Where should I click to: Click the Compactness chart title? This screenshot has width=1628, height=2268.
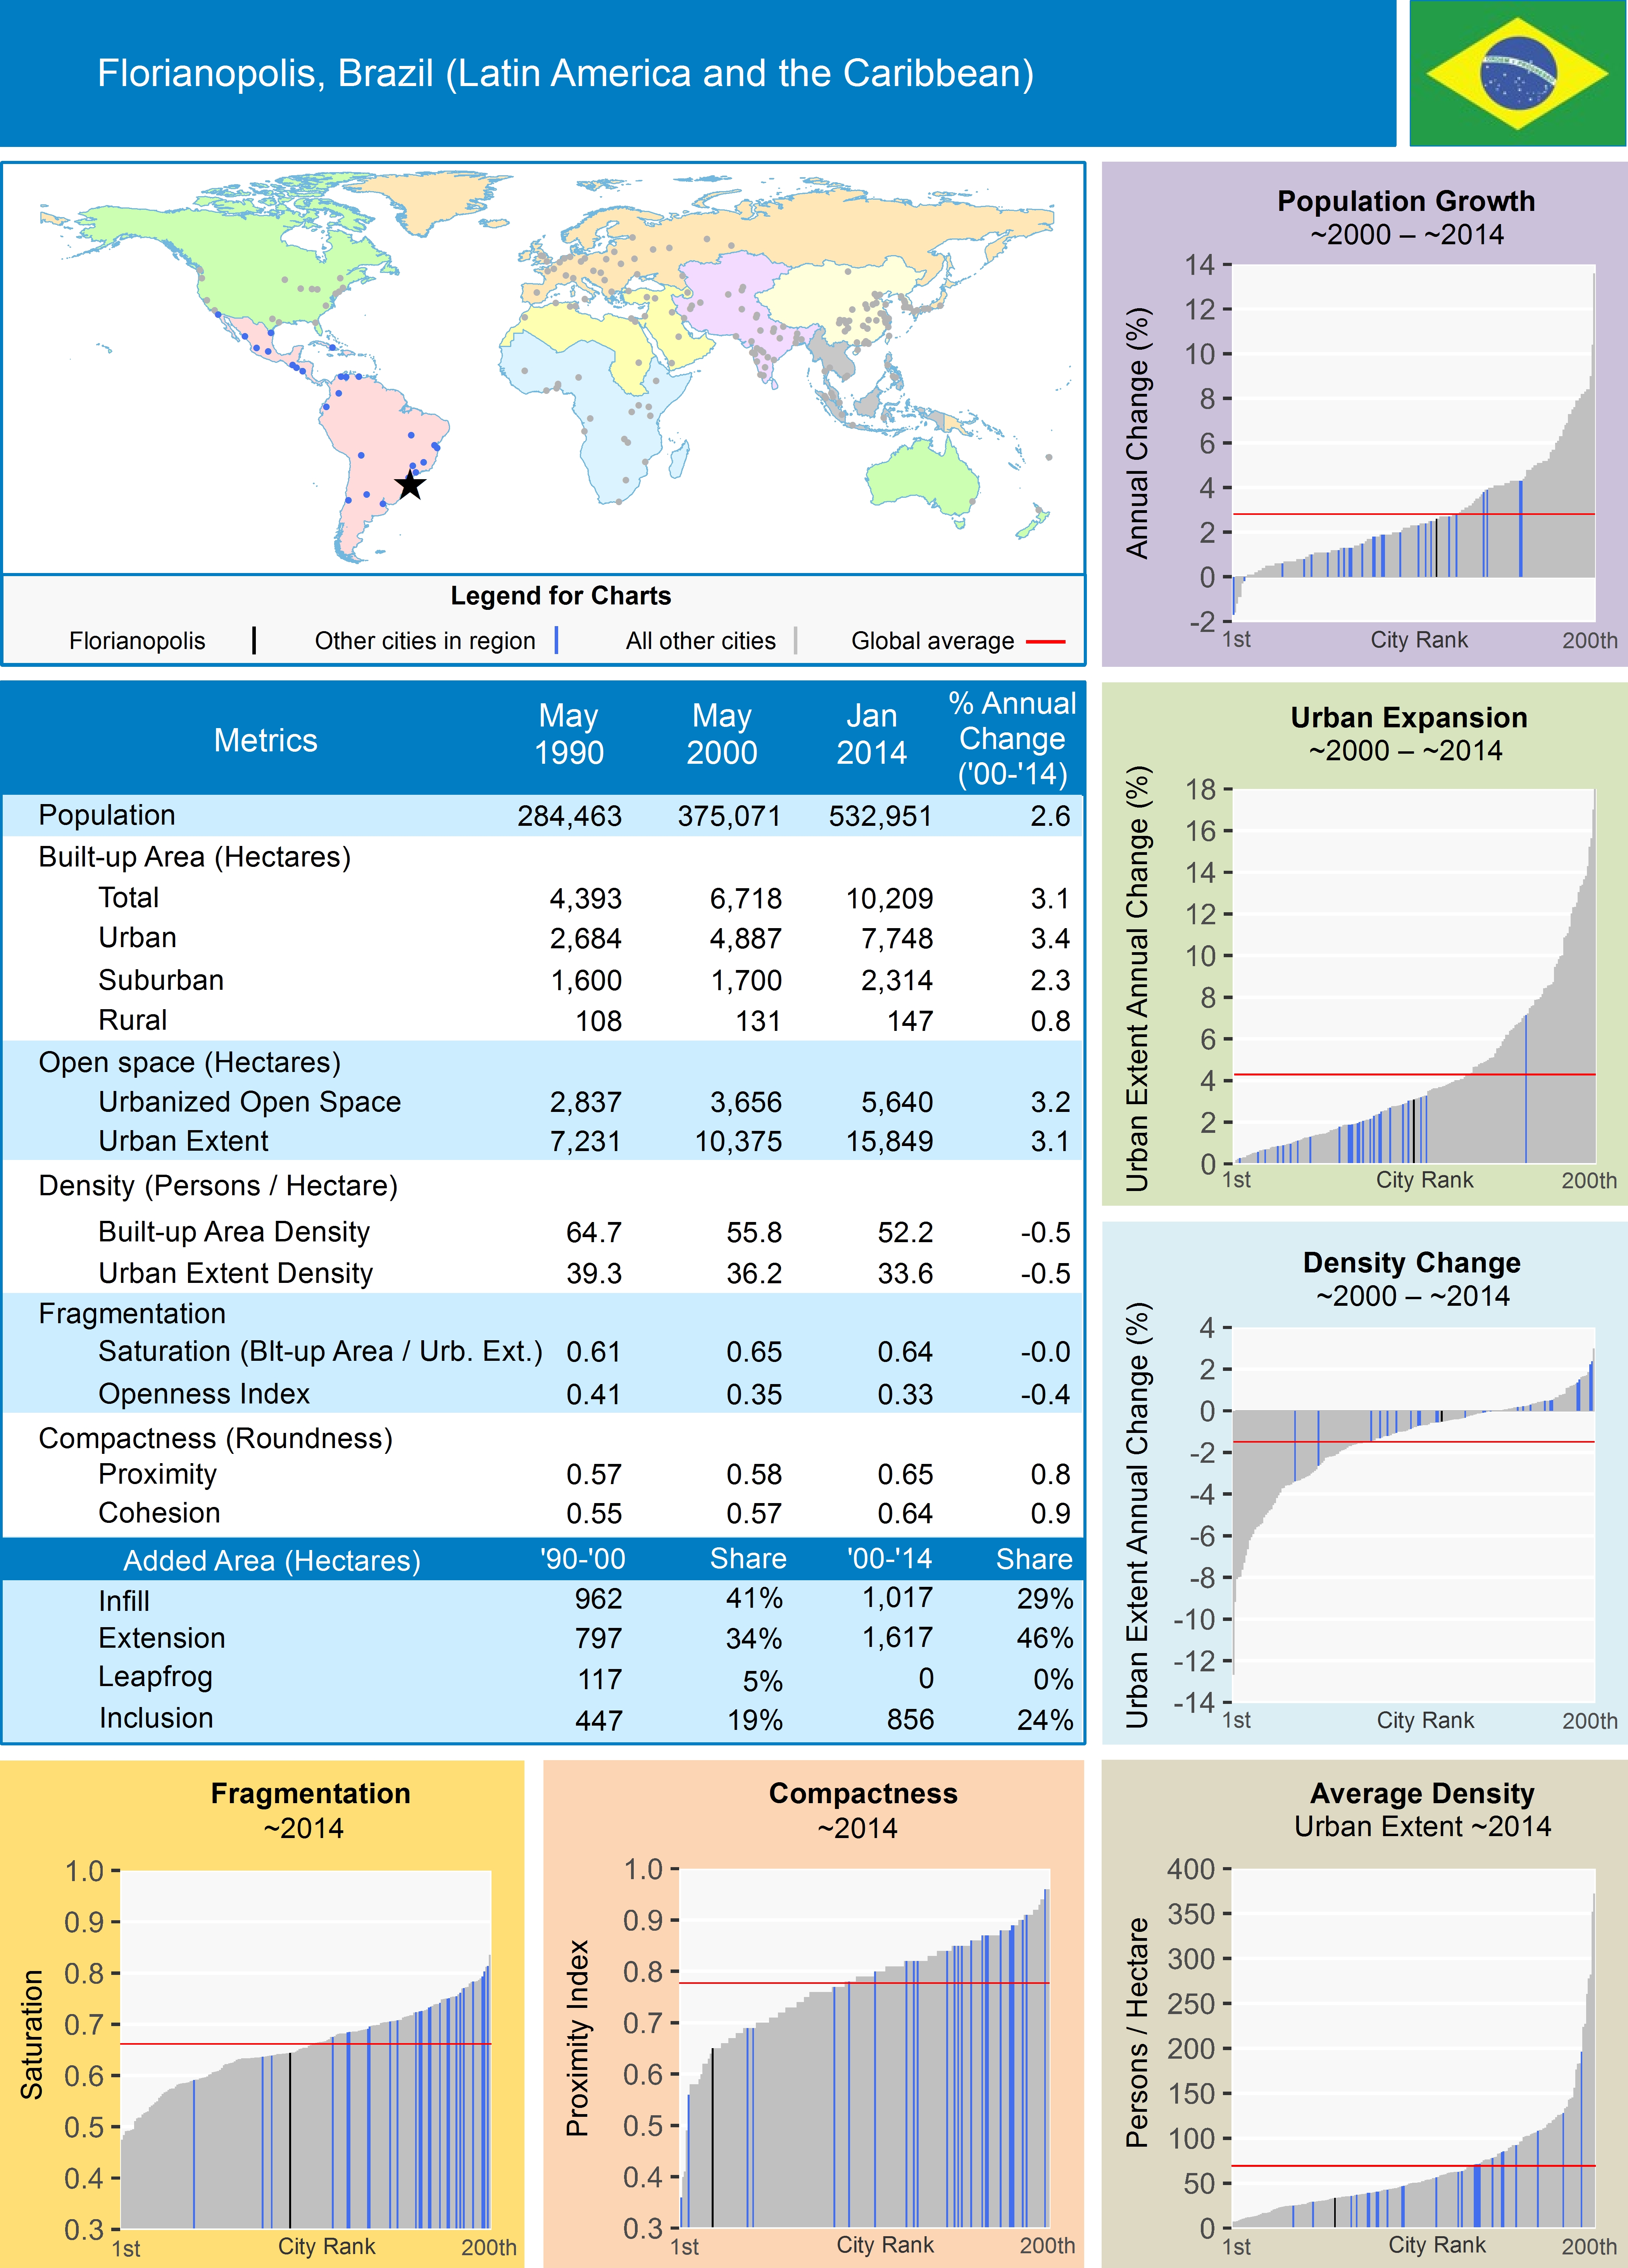tap(863, 1794)
